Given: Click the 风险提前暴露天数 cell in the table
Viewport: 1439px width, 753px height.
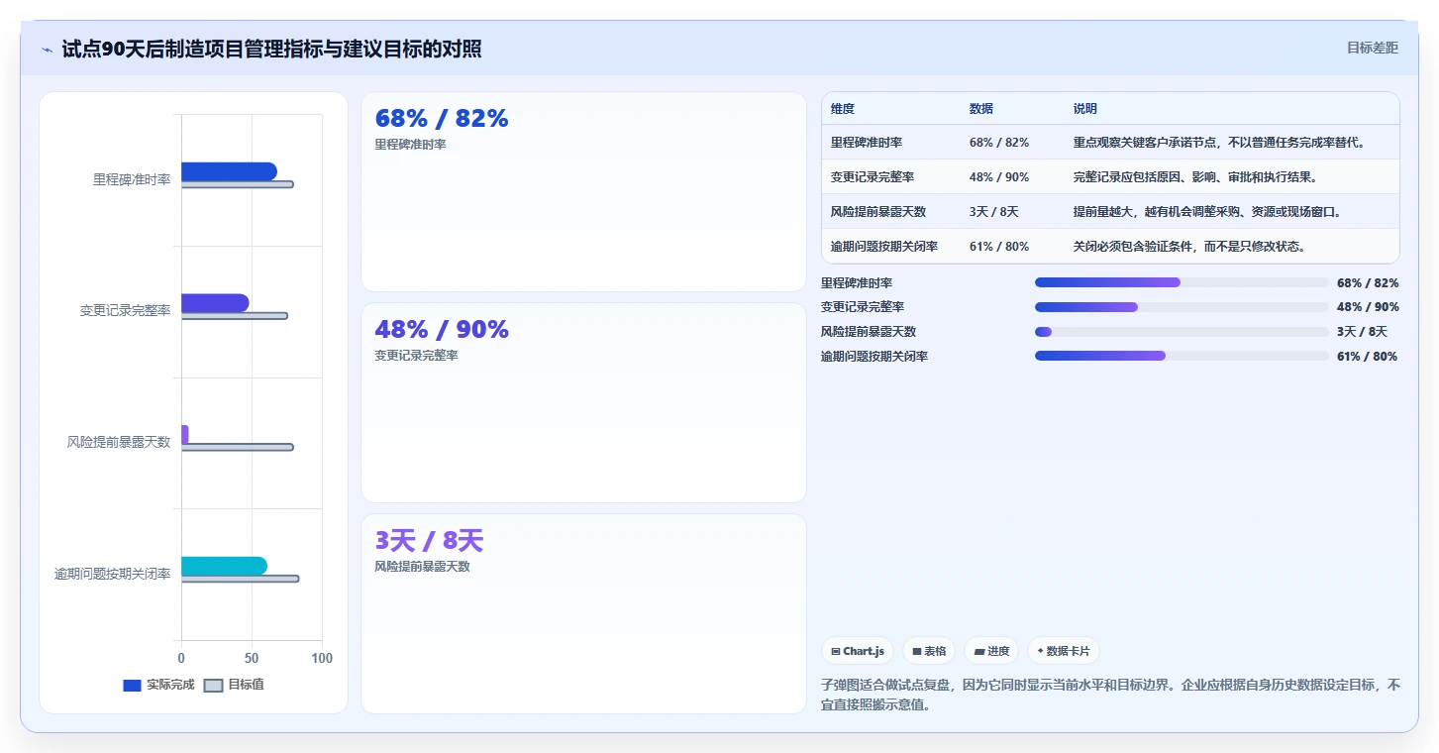Looking at the screenshot, I should pyautogui.click(x=878, y=212).
